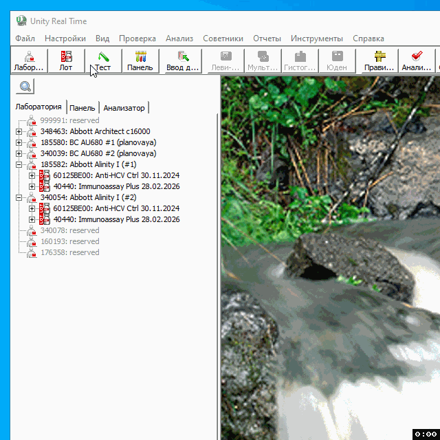Open the Советники menu
The width and height of the screenshot is (440, 440).
click(223, 38)
